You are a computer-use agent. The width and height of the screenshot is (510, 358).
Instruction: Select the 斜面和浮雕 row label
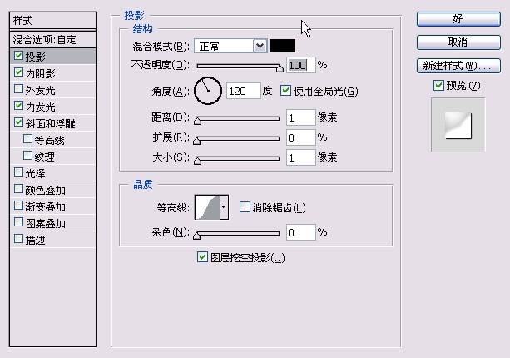point(51,123)
